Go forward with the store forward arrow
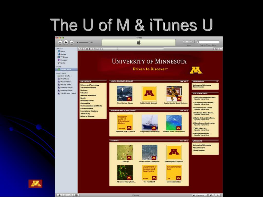Screen dimensions: 263x197 coord(85,49)
